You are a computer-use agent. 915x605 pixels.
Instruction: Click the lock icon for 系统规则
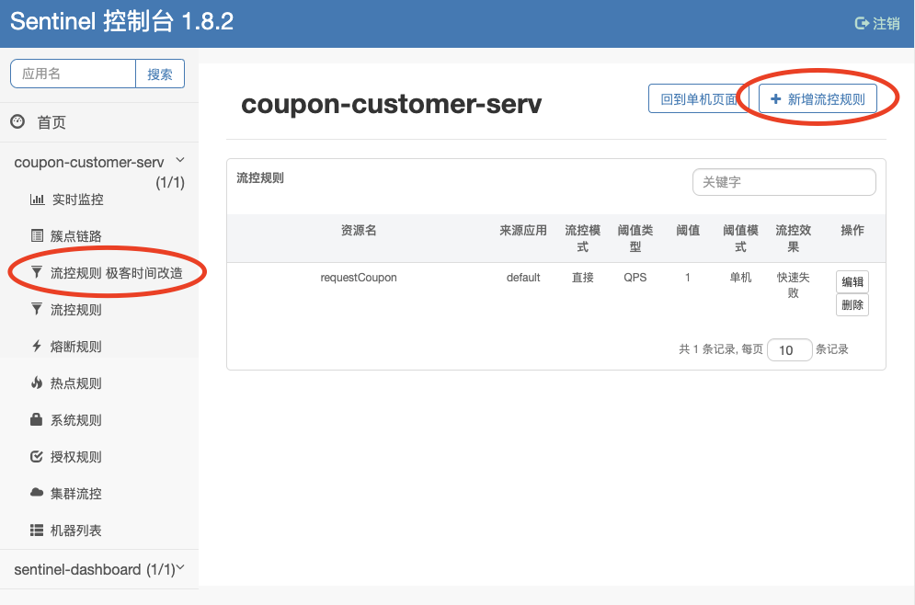(x=37, y=420)
